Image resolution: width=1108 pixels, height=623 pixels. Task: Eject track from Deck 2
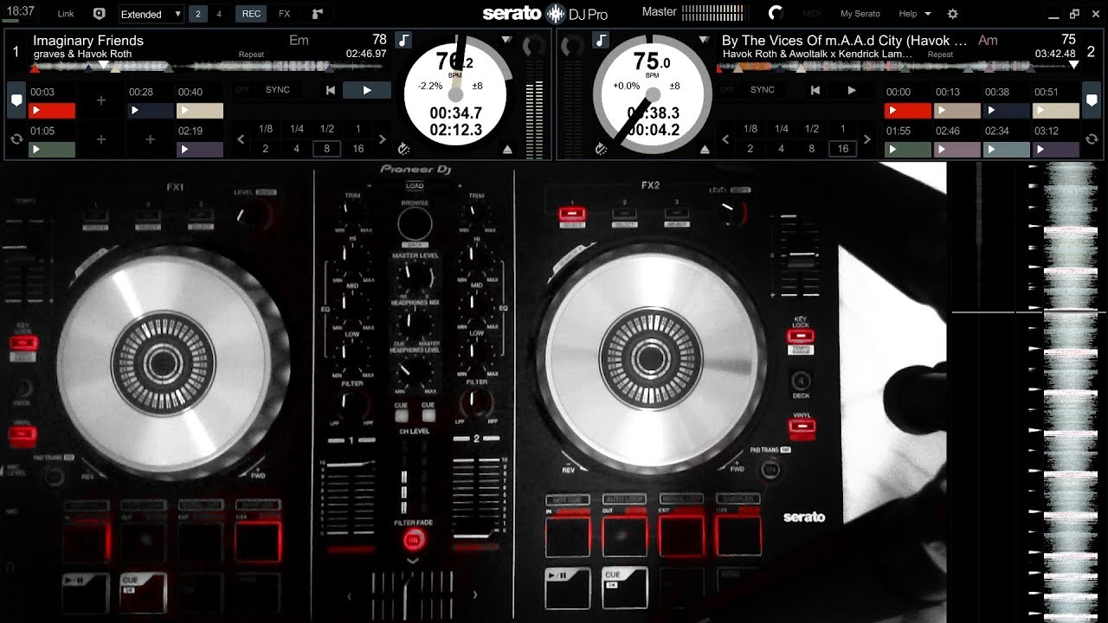pos(705,149)
